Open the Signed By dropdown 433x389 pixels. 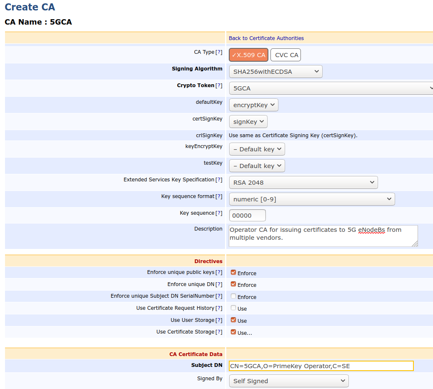point(289,381)
